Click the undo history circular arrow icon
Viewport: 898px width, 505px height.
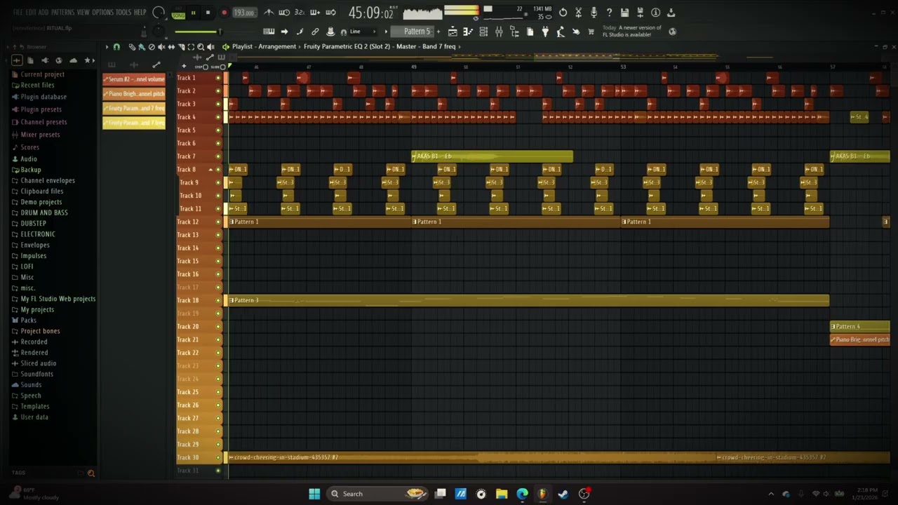563,13
